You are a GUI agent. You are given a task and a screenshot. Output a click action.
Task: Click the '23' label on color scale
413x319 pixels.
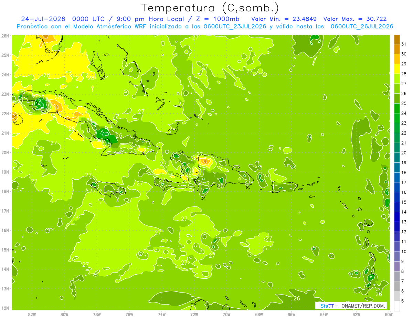click(404, 123)
